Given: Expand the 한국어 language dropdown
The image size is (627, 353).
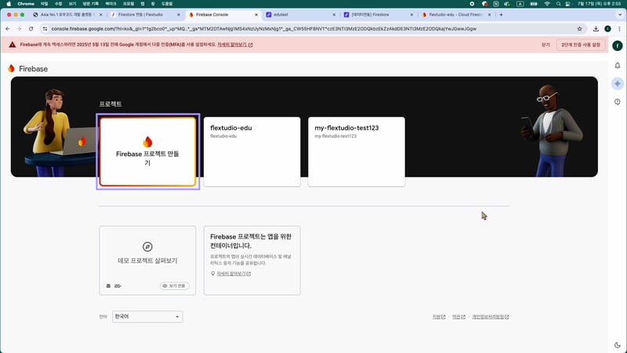Looking at the screenshot, I should click(147, 316).
